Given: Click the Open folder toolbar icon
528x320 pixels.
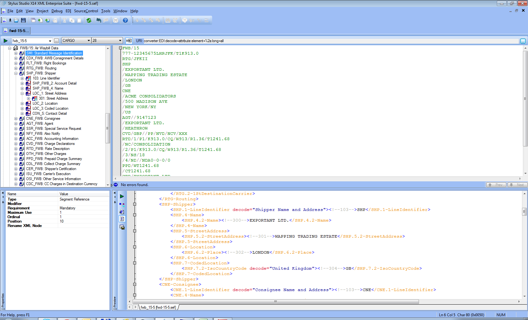Looking at the screenshot, I should (16, 20).
